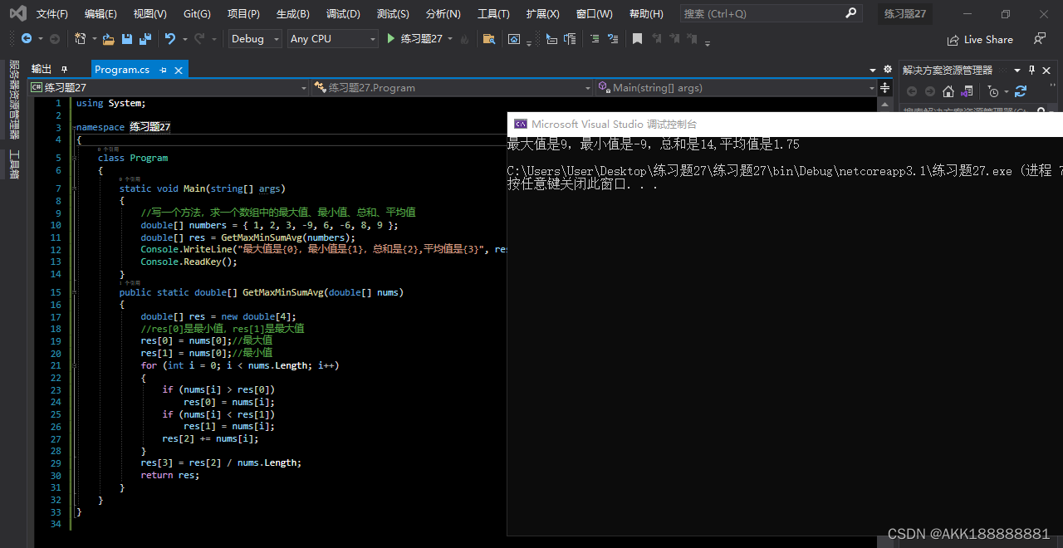Open the 工具(T) menu
This screenshot has height=548, width=1063.
[493, 14]
